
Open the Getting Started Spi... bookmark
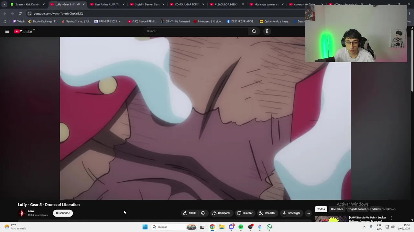76,22
